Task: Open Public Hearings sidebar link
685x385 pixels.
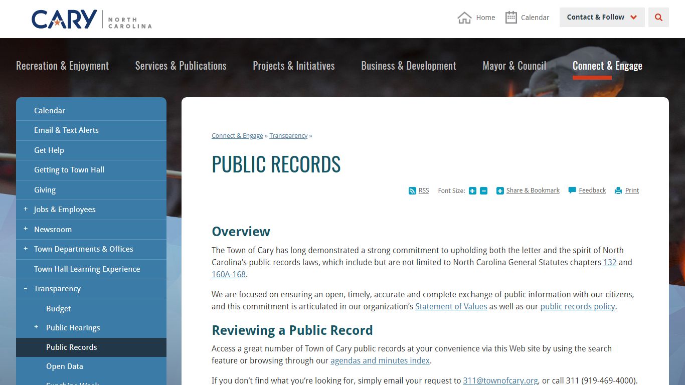Action: tap(73, 327)
